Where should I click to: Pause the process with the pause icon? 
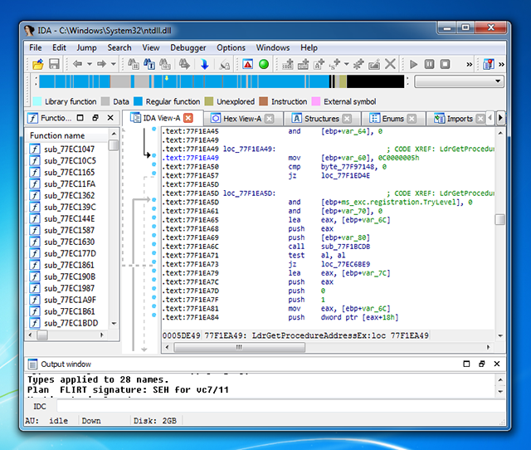(430, 64)
